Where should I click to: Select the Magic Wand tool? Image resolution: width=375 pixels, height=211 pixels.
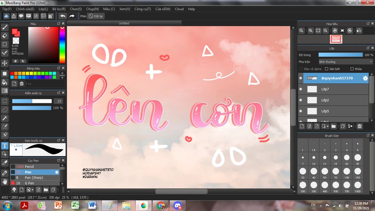pyautogui.click(x=4, y=118)
